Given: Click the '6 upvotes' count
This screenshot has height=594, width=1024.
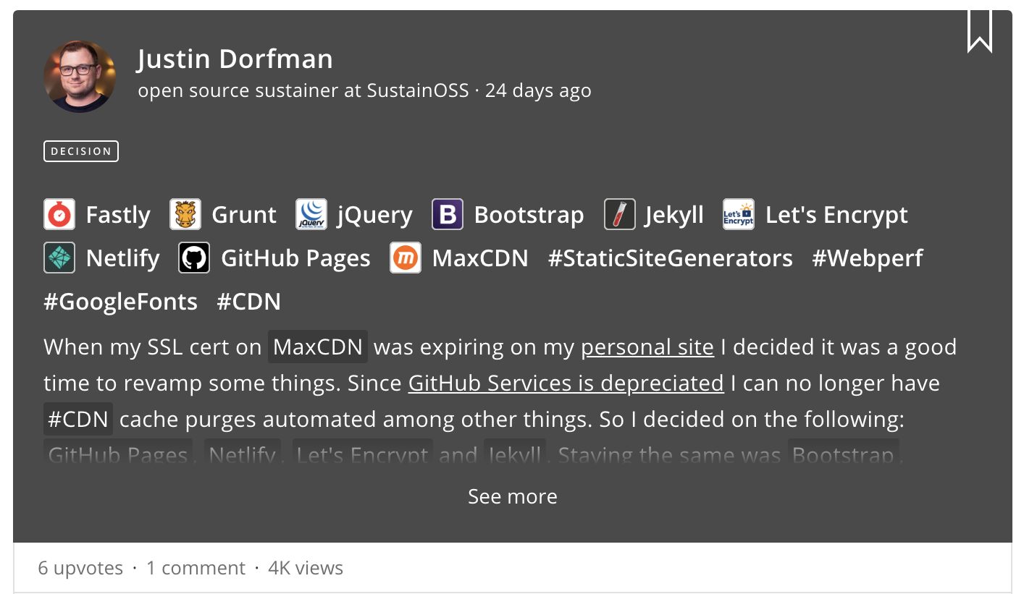Looking at the screenshot, I should tap(80, 569).
